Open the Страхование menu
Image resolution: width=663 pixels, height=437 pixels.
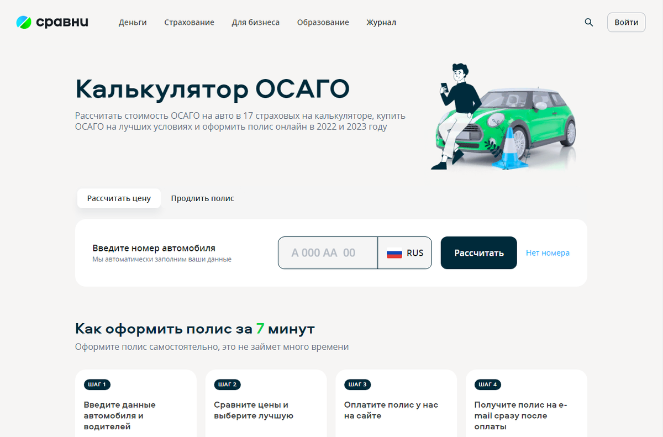(189, 23)
